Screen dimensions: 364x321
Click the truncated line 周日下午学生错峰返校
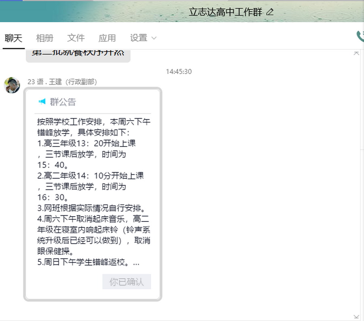tap(88, 262)
